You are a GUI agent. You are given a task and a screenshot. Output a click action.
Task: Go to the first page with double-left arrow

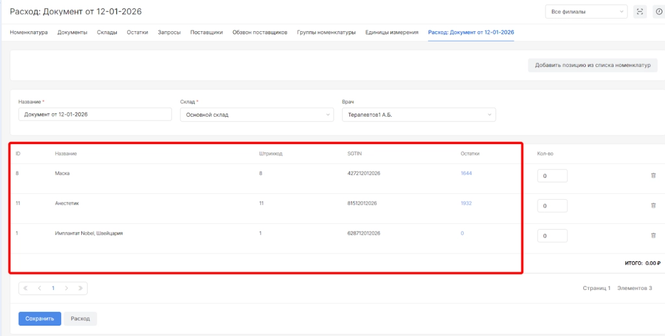coord(27,288)
